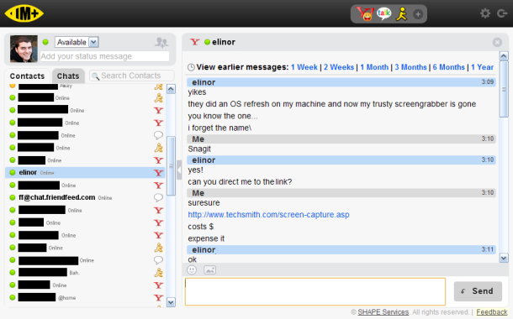Viewport: 513px width, 319px height.
Task: Open settings gear icon
Action: [485, 13]
